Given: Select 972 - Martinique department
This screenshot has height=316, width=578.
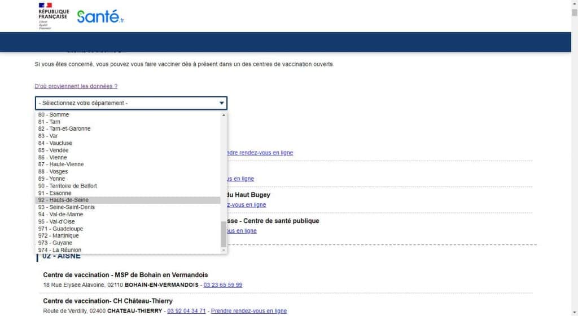Looking at the screenshot, I should pyautogui.click(x=128, y=236).
